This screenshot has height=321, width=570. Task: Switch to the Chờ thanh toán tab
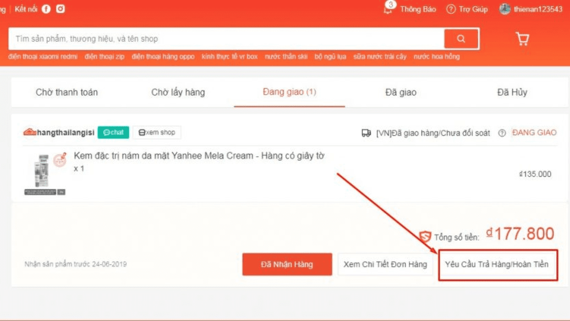(67, 92)
